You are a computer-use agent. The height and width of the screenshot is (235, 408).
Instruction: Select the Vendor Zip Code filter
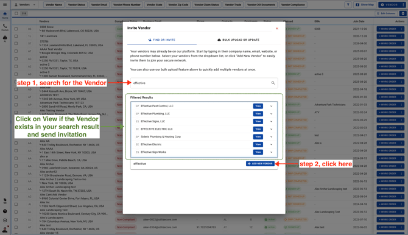coord(178,5)
